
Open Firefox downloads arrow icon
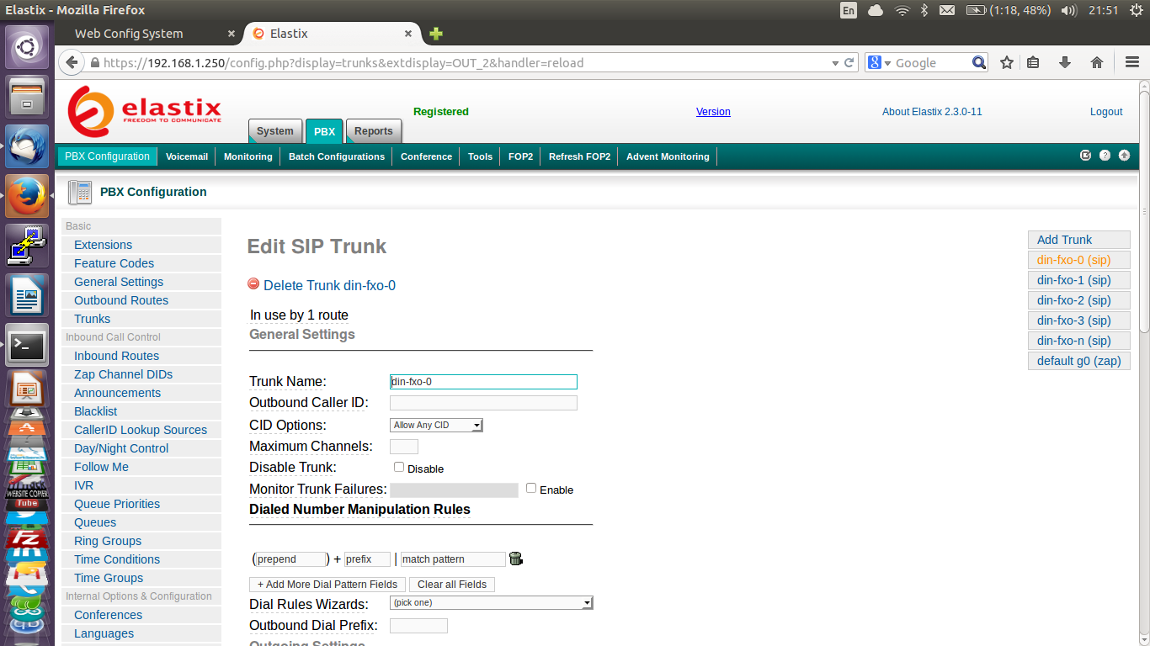(1064, 62)
